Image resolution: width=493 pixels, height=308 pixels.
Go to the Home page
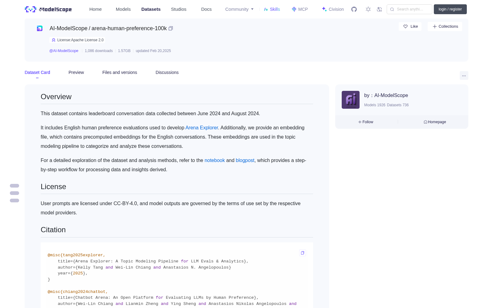pyautogui.click(x=96, y=9)
